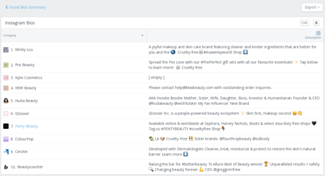Image resolution: width=325 pixels, height=176 pixels.
Task: Open the Fenty Beauty company link
Action: point(26,126)
